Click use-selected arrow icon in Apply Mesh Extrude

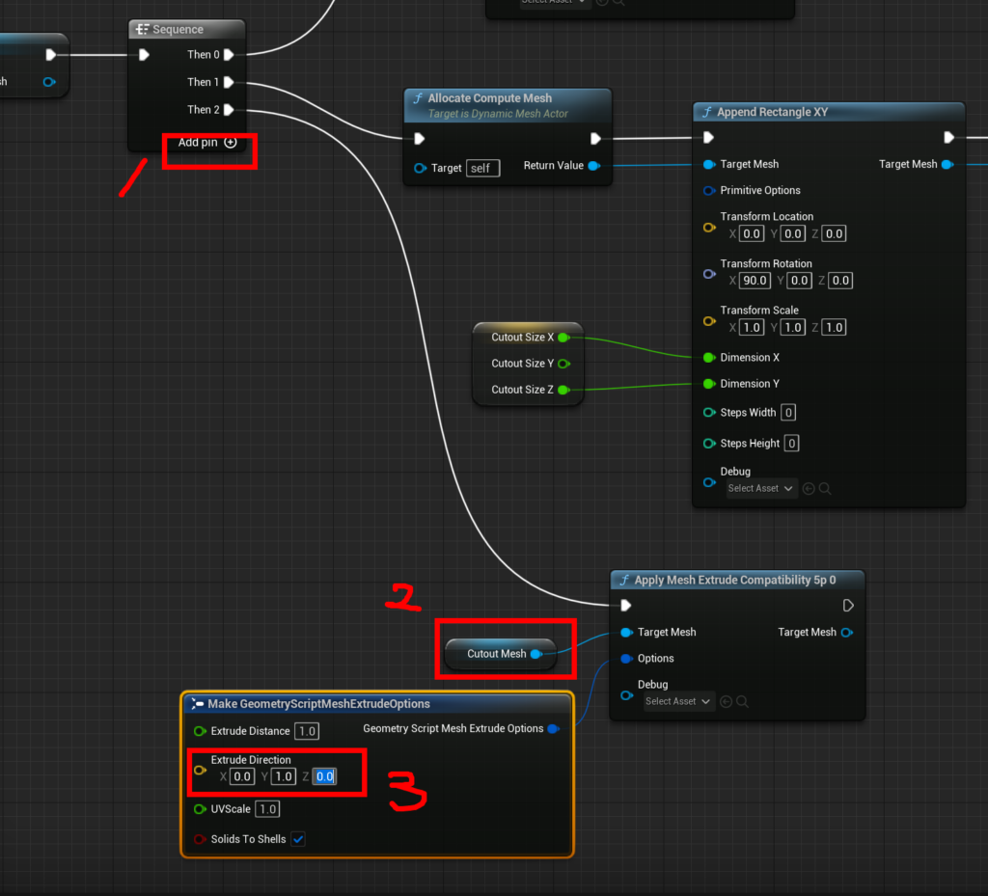(726, 701)
